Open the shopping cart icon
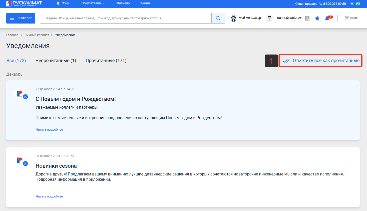Viewport: 367px width, 211px height. click(347, 18)
